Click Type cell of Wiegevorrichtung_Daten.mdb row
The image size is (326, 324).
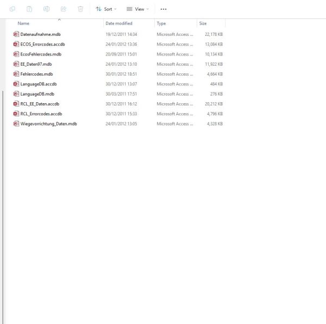point(175,124)
